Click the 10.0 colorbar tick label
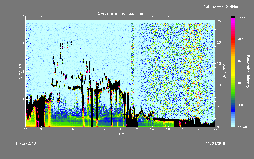Image resolution: width=254 pixels, height=159 pixels. (240, 83)
